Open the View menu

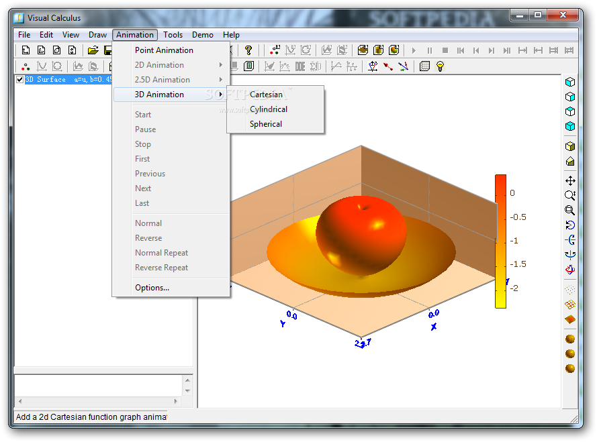point(71,35)
